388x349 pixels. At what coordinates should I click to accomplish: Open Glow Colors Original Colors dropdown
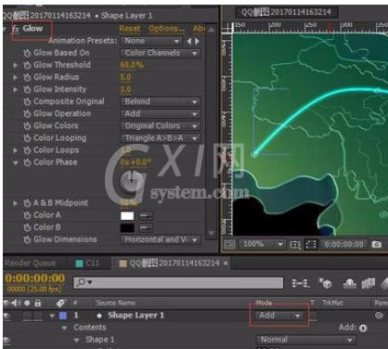tap(161, 126)
